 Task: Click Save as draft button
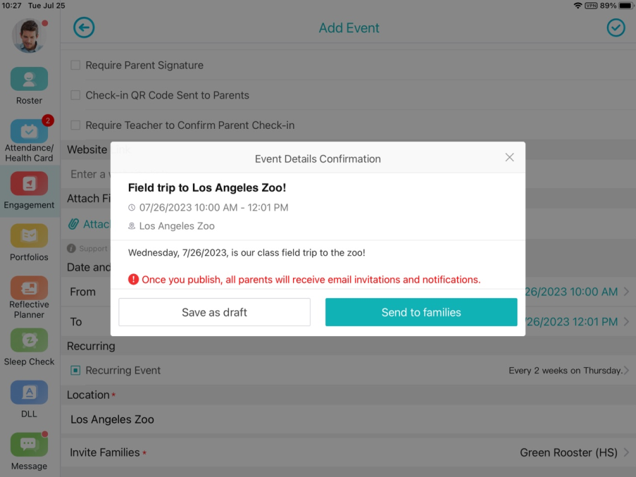click(x=214, y=312)
